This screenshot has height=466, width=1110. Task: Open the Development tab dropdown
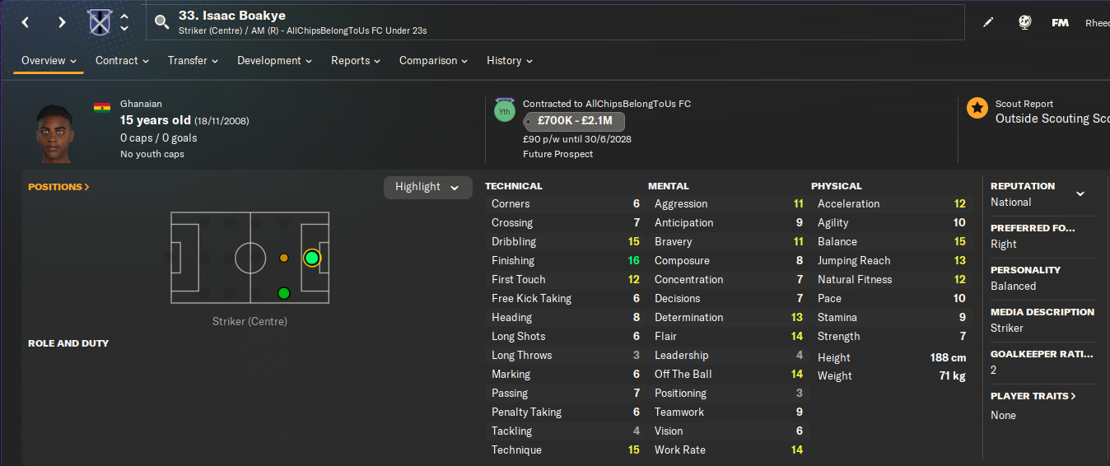click(x=274, y=60)
